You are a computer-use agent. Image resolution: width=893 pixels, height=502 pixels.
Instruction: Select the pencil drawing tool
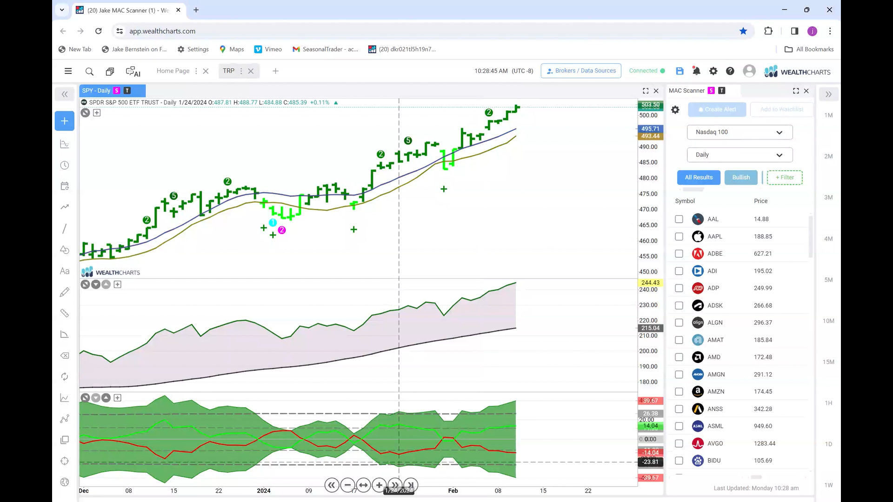(65, 292)
